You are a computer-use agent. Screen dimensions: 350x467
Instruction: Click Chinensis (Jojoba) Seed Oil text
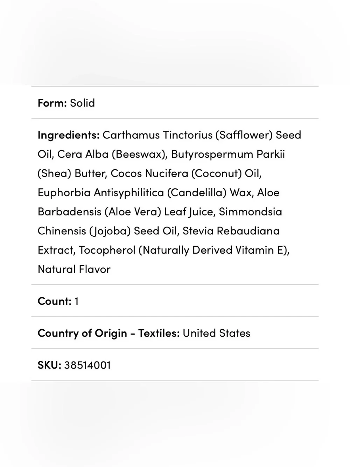coord(108,231)
